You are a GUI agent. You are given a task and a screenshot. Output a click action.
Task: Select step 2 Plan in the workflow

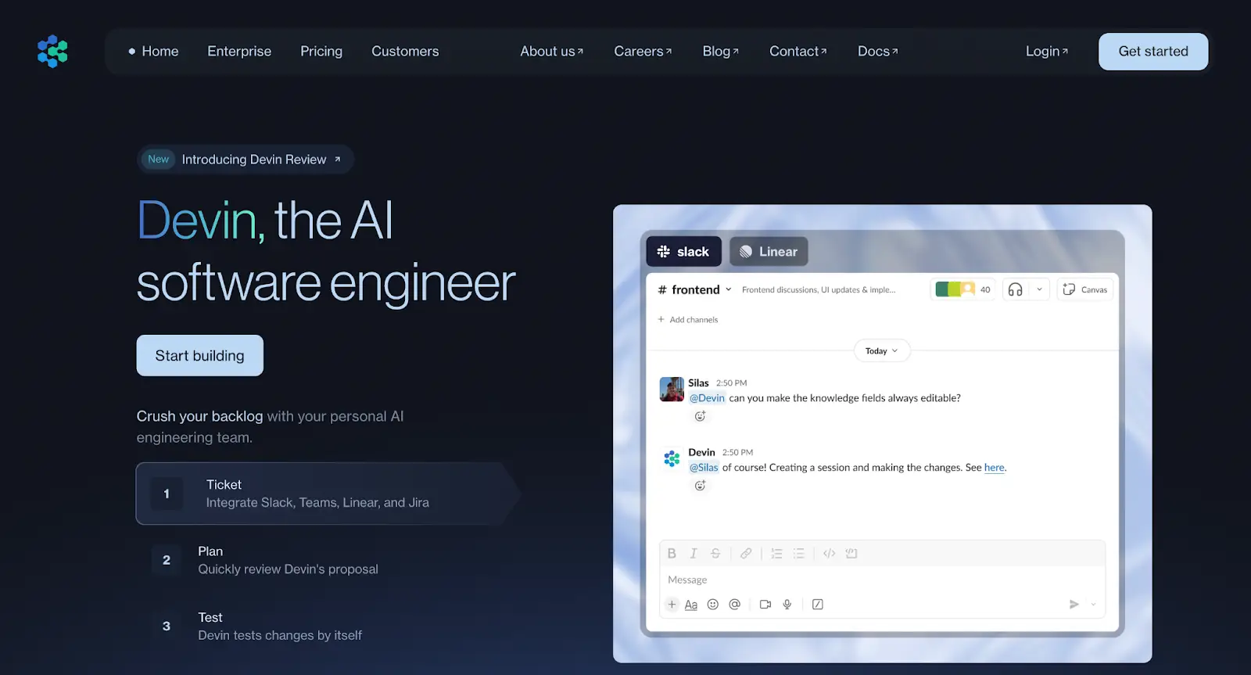pyautogui.click(x=288, y=560)
